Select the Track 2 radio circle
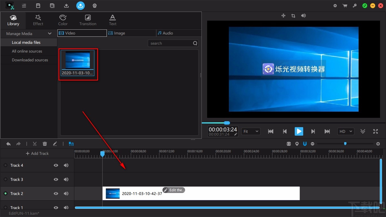The width and height of the screenshot is (386, 217). (x=5, y=194)
